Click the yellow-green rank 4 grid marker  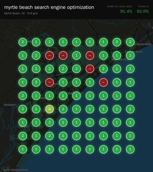click(x=49, y=109)
